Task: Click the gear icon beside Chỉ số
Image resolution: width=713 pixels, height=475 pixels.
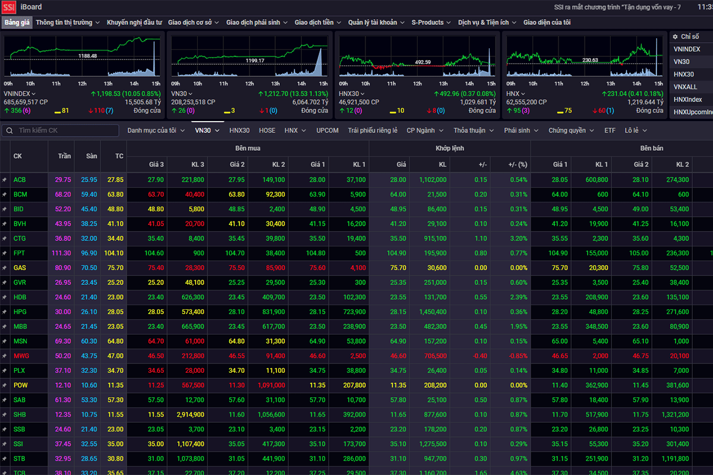Action: pos(676,37)
